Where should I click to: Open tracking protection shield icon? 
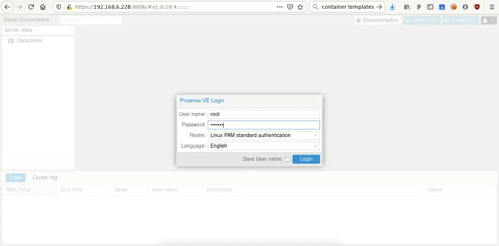pyautogui.click(x=58, y=7)
